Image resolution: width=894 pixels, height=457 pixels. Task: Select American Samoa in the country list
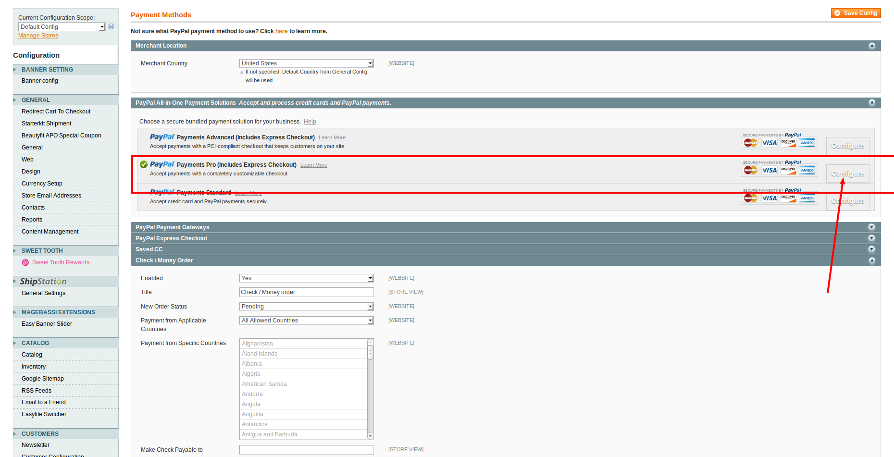point(303,384)
